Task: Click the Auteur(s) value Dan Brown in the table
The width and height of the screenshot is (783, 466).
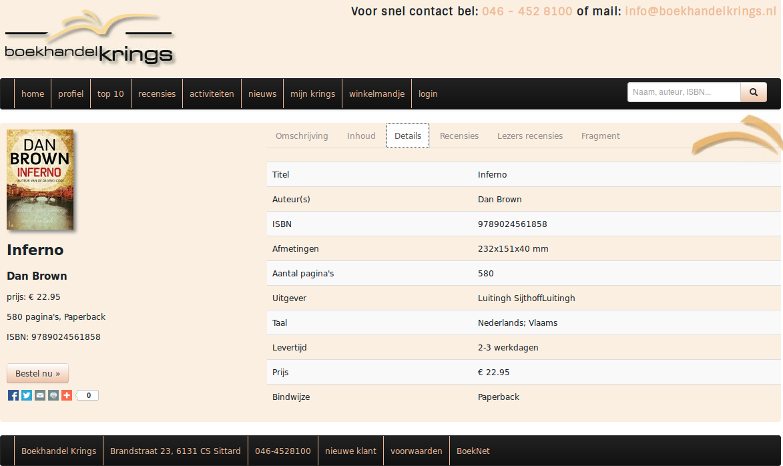Action: click(x=499, y=200)
